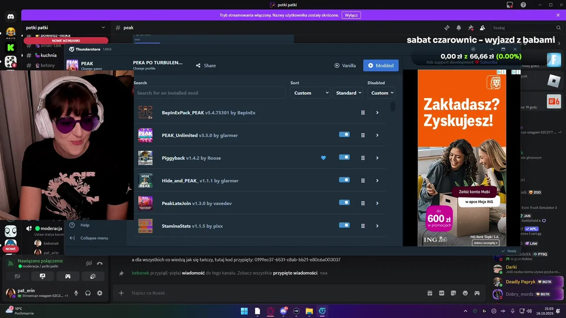
Task: Open the Sort Custom dropdown
Action: [x=310, y=93]
